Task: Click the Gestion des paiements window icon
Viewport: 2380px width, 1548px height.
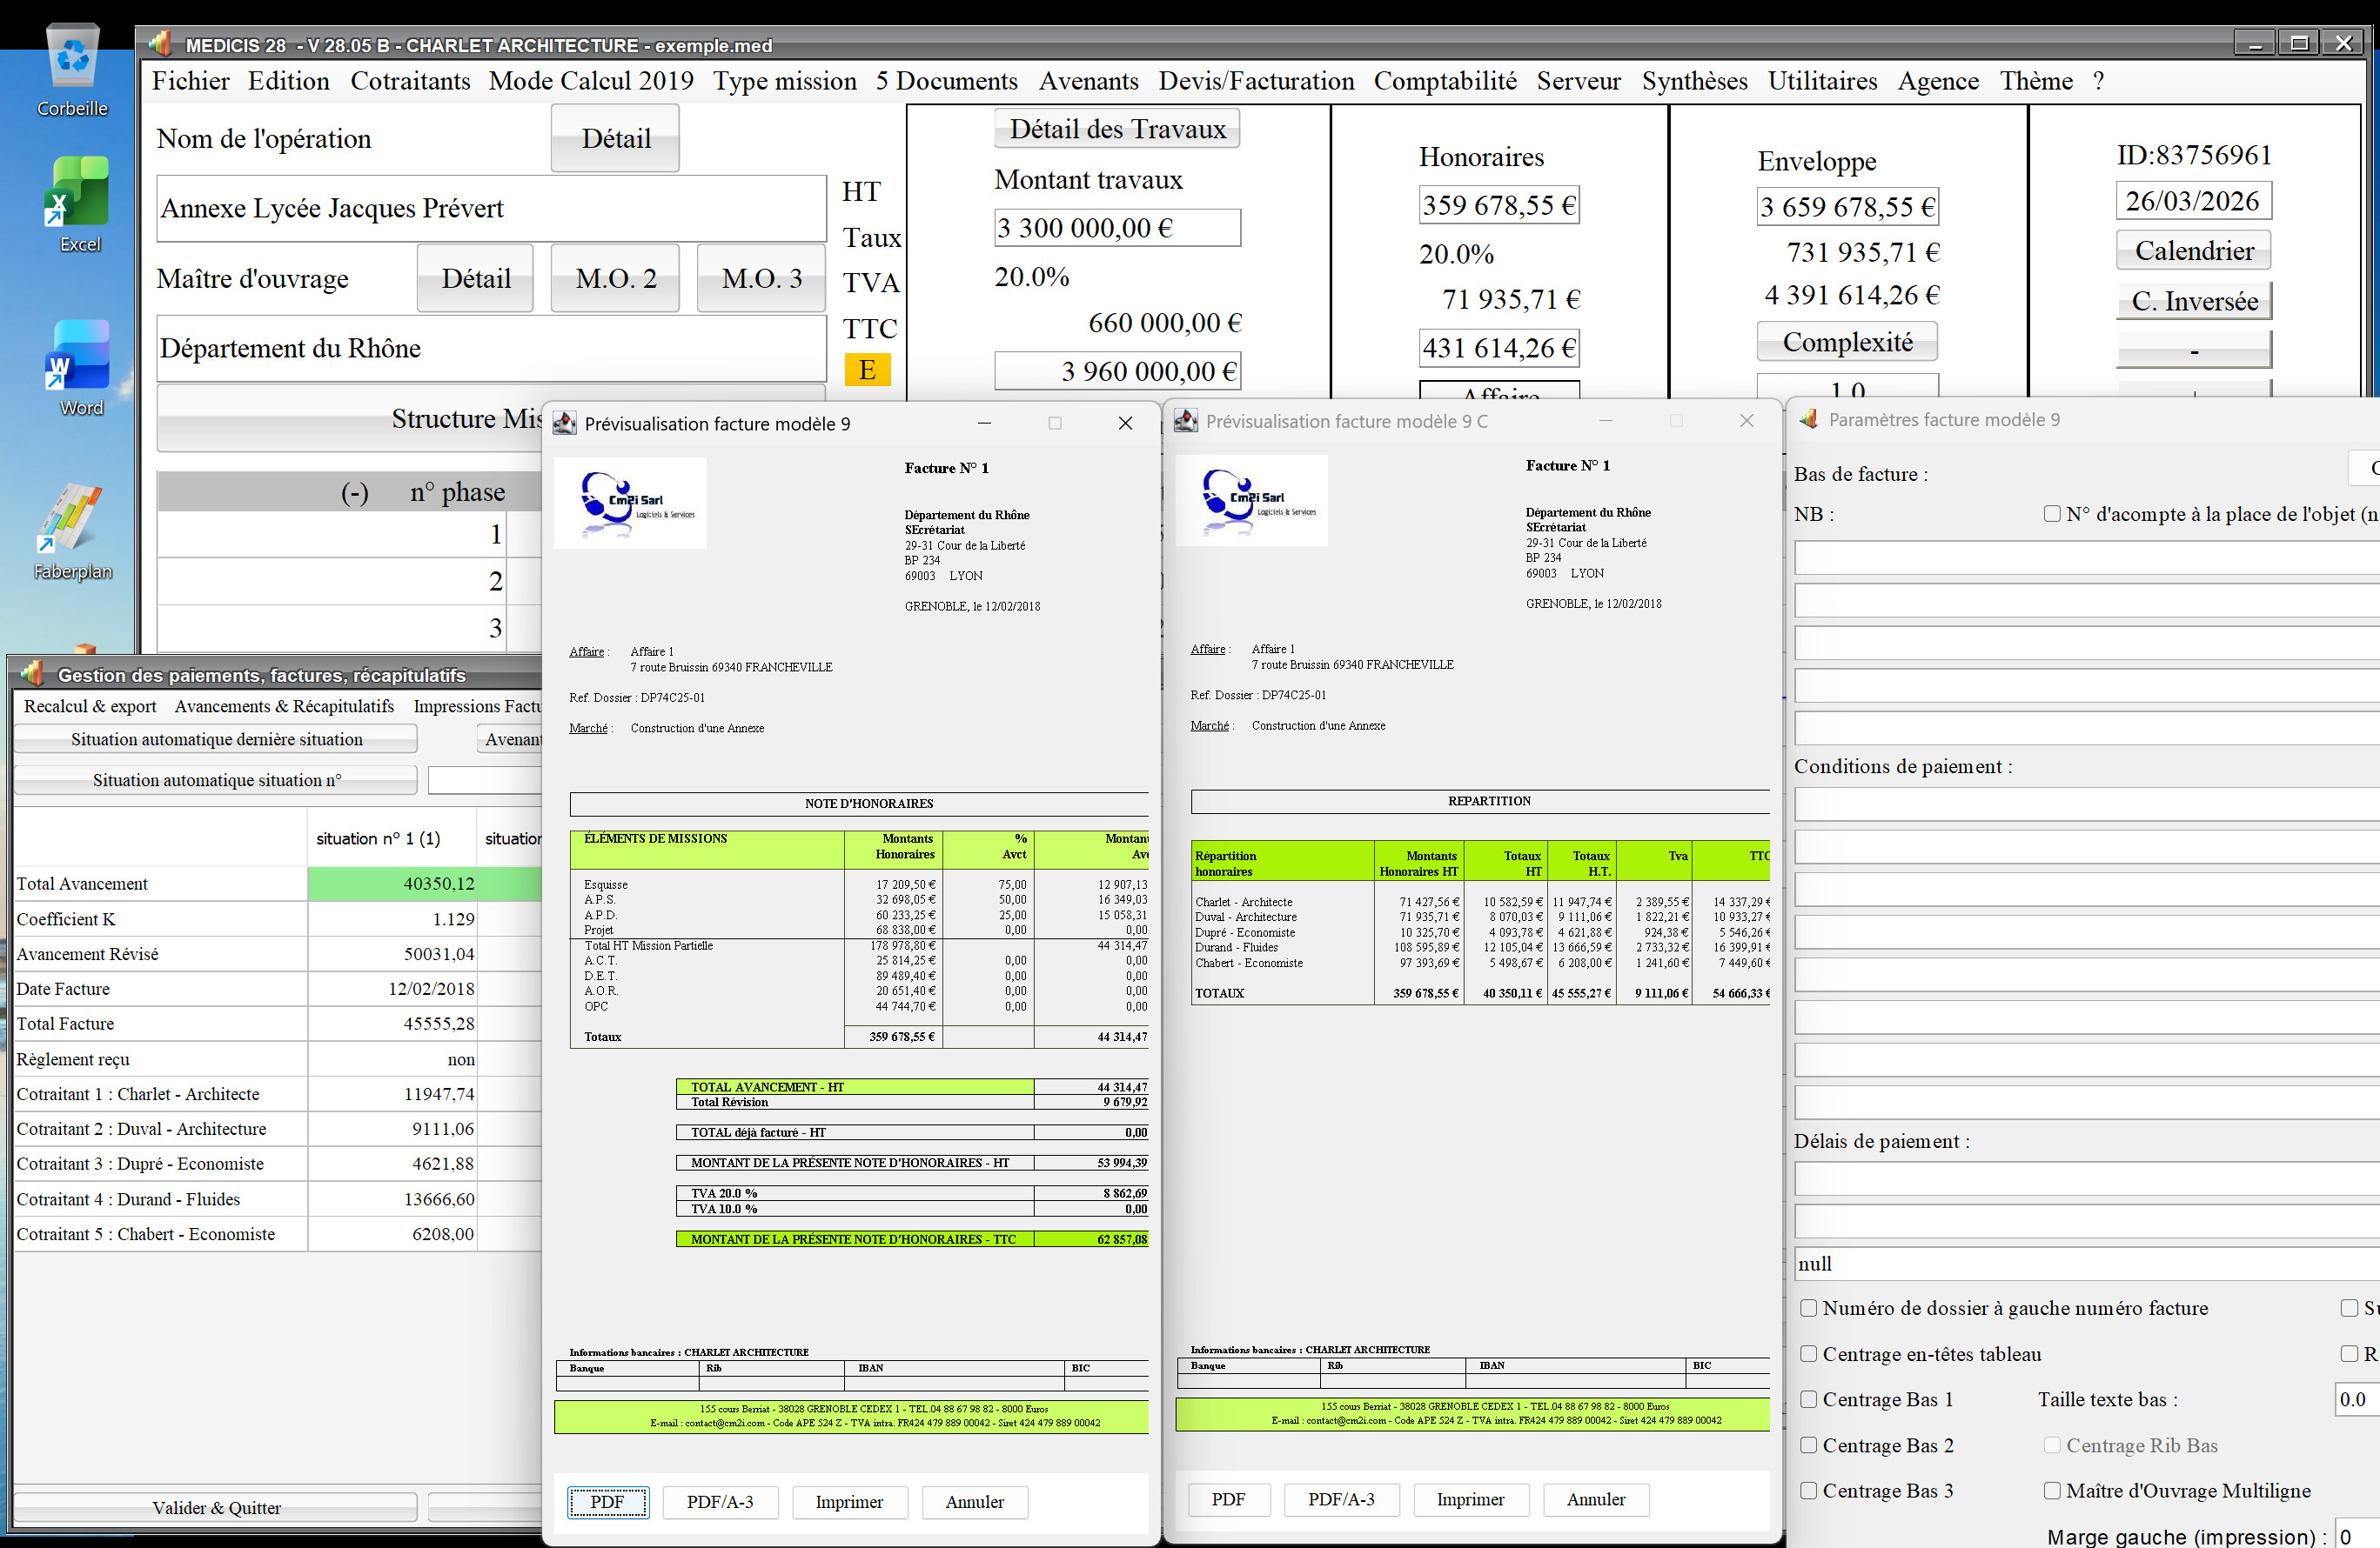Action: [x=32, y=675]
